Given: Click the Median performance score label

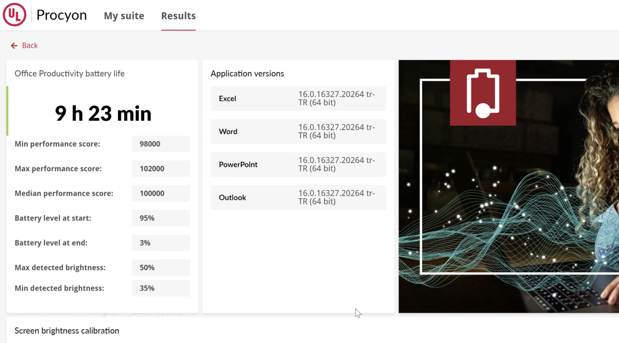Looking at the screenshot, I should (x=64, y=193).
